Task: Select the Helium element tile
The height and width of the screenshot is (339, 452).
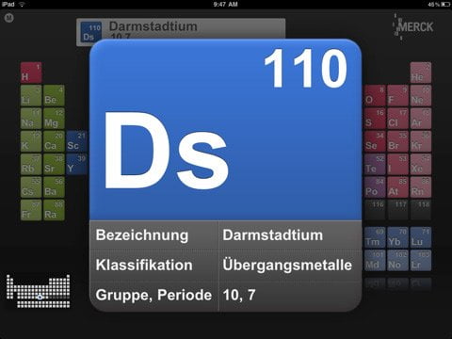Action: (x=421, y=73)
